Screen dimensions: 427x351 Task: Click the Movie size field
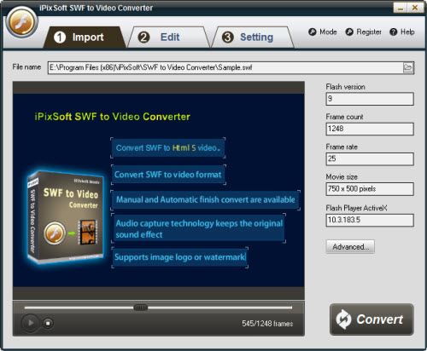click(370, 189)
